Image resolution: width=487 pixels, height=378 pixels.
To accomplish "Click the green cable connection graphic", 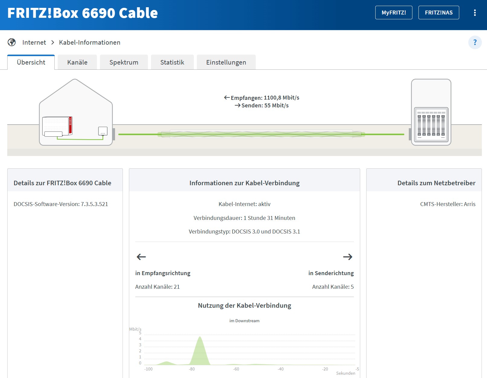I will click(x=261, y=134).
